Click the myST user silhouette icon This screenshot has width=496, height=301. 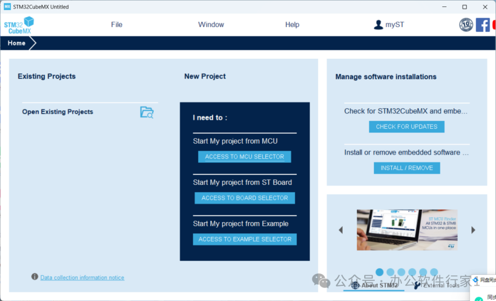point(378,25)
